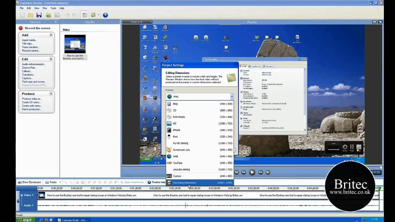Choose the YouTube (640 x 480) preset
395x222 pixels.
coord(200,163)
